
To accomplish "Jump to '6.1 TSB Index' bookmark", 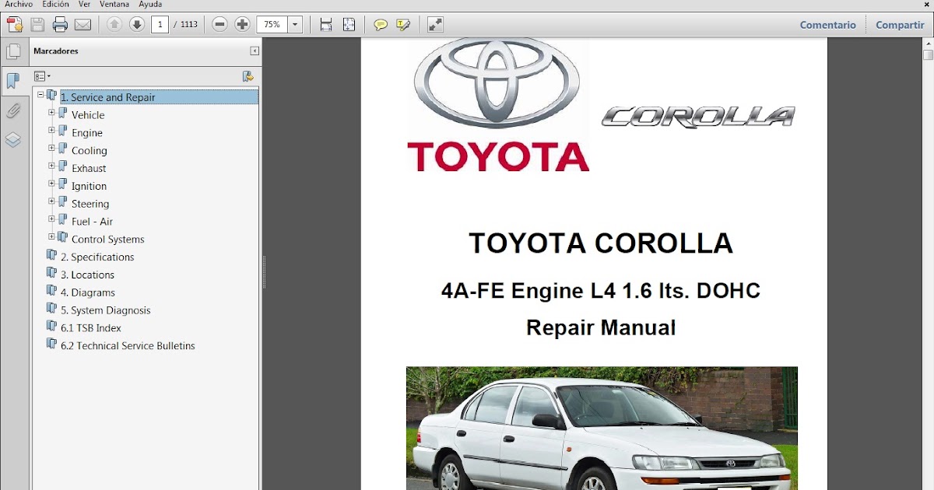I will (91, 328).
